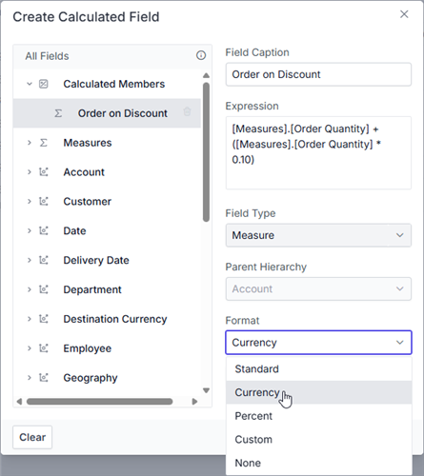This screenshot has width=424, height=476.
Task: Click the field list scroll up arrow
Action: (x=206, y=75)
